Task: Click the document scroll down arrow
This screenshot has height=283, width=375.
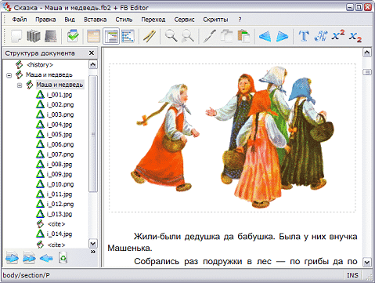Action: (367, 262)
